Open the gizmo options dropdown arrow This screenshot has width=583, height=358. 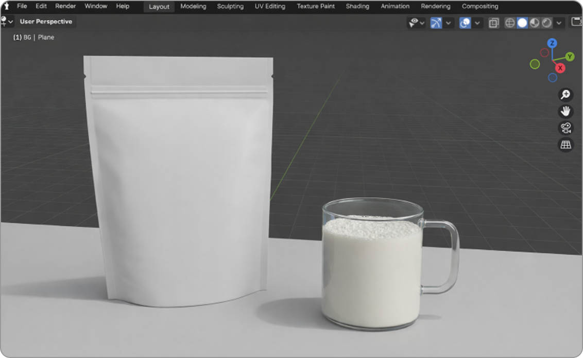449,23
